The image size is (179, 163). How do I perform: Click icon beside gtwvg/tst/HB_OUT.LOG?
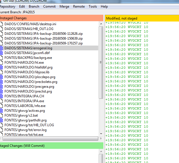1,125
